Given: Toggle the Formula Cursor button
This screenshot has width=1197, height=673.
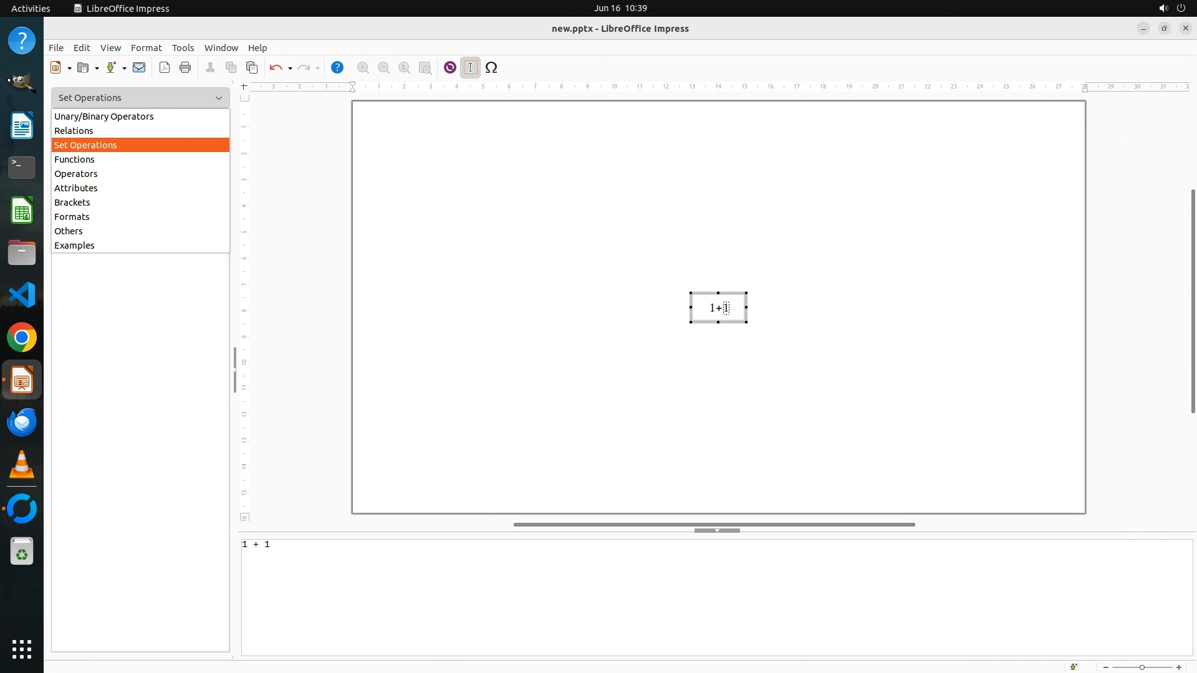Looking at the screenshot, I should 471,67.
